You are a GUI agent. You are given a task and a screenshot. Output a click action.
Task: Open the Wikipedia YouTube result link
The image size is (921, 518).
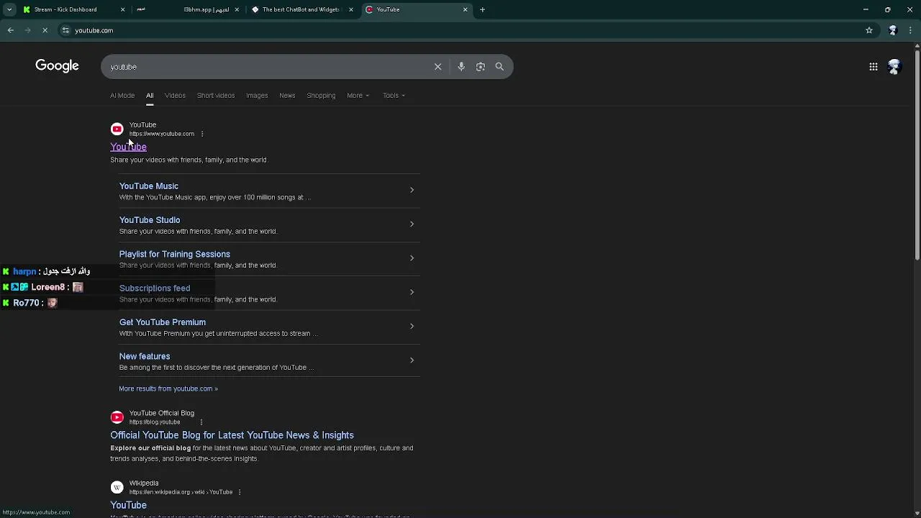pyautogui.click(x=128, y=505)
